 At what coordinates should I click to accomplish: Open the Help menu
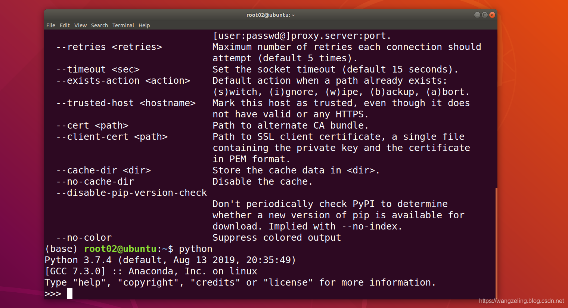point(144,25)
